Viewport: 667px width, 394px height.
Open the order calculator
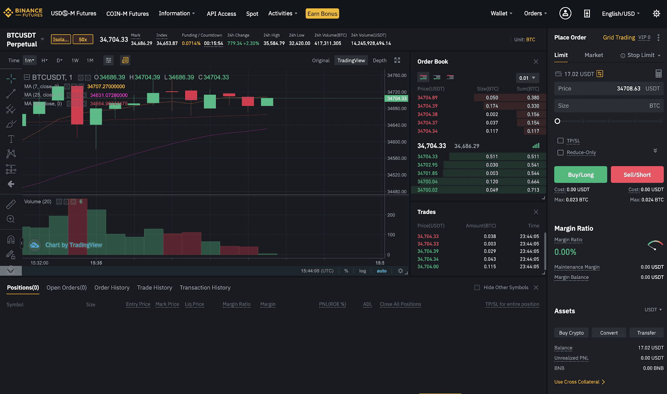click(659, 74)
